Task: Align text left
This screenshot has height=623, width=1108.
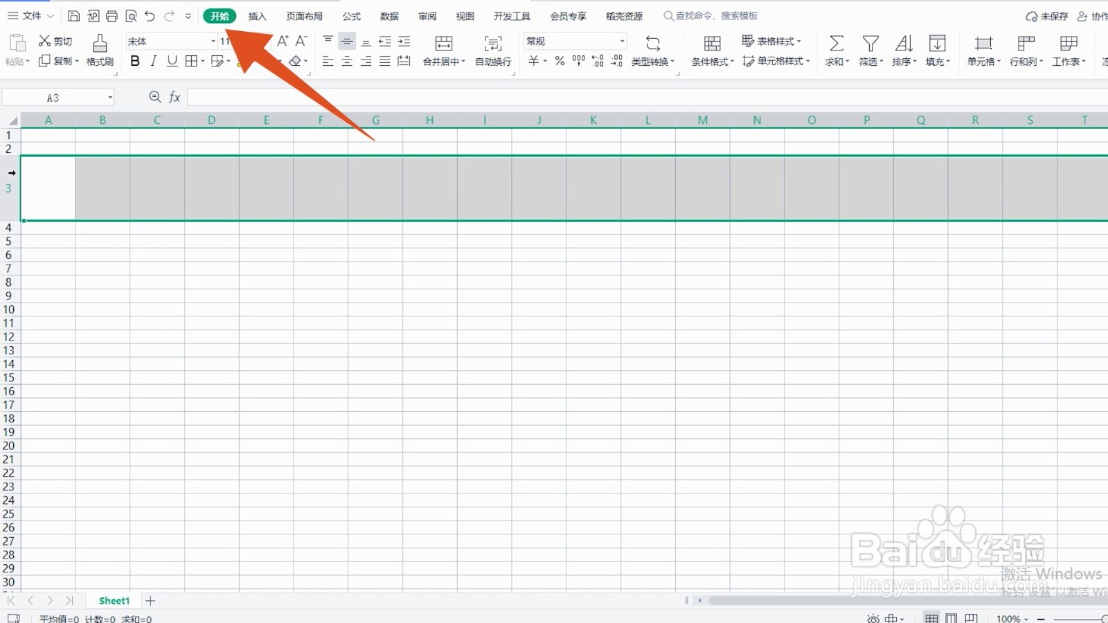Action: [328, 61]
